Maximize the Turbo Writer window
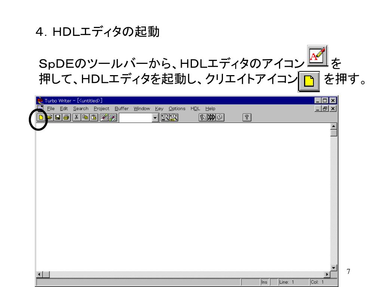 [x=325, y=100]
